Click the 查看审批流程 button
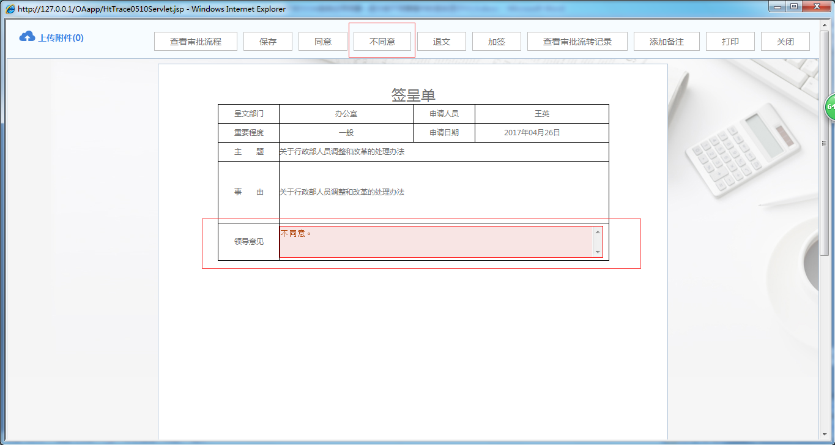The width and height of the screenshot is (835, 445). pyautogui.click(x=195, y=41)
